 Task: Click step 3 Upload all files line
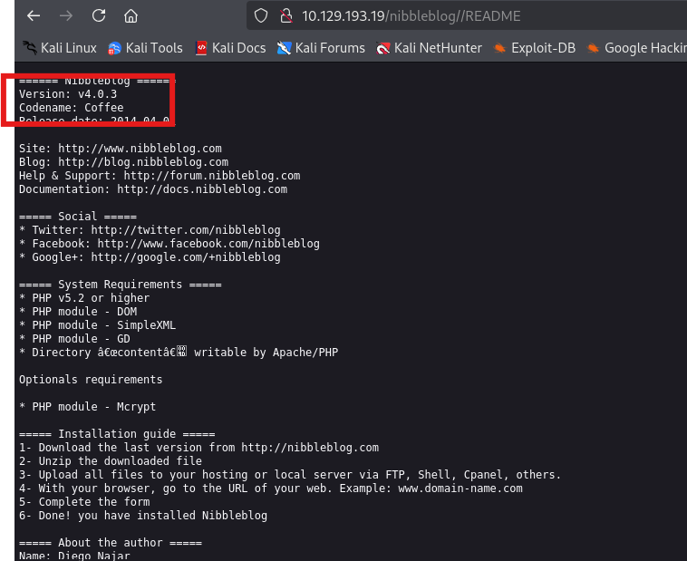pyautogui.click(x=290, y=474)
